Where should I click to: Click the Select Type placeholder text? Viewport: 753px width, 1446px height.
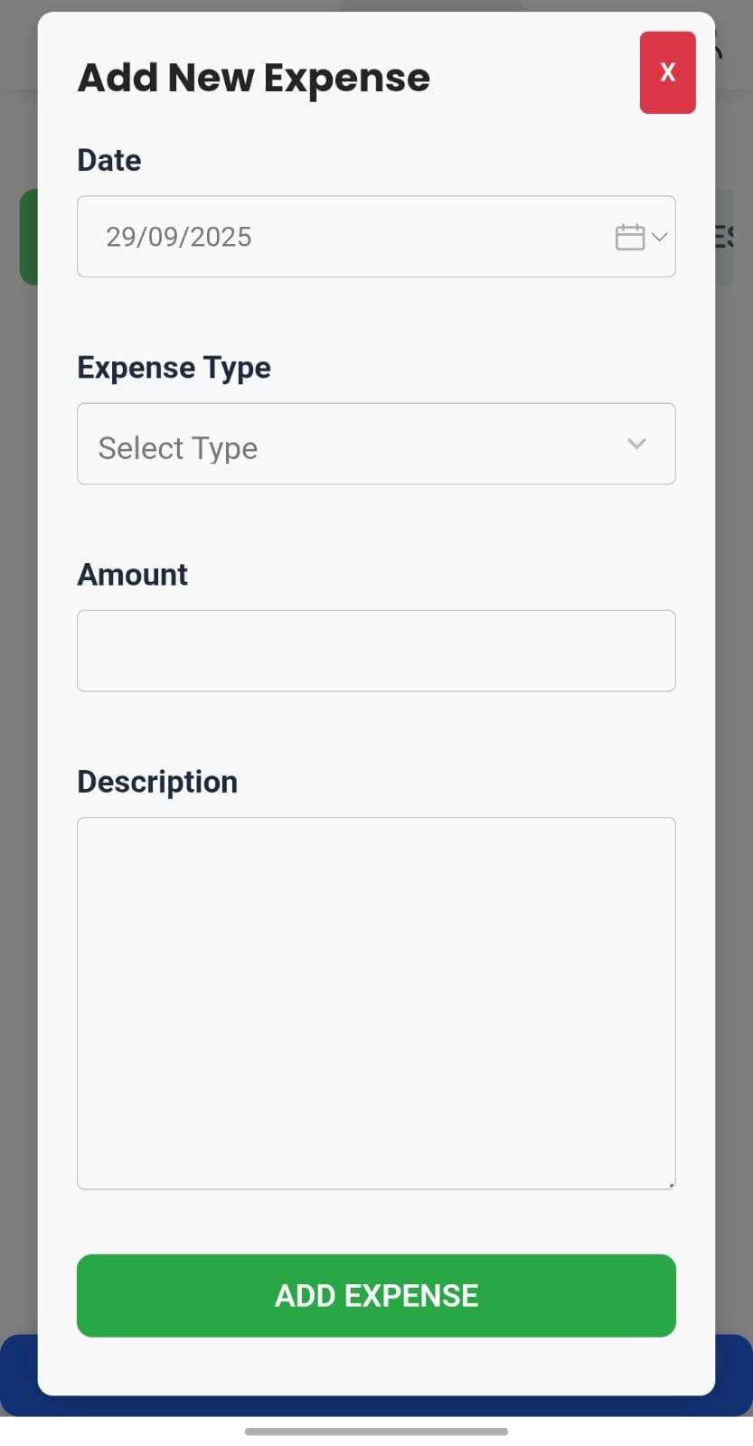pos(177,447)
